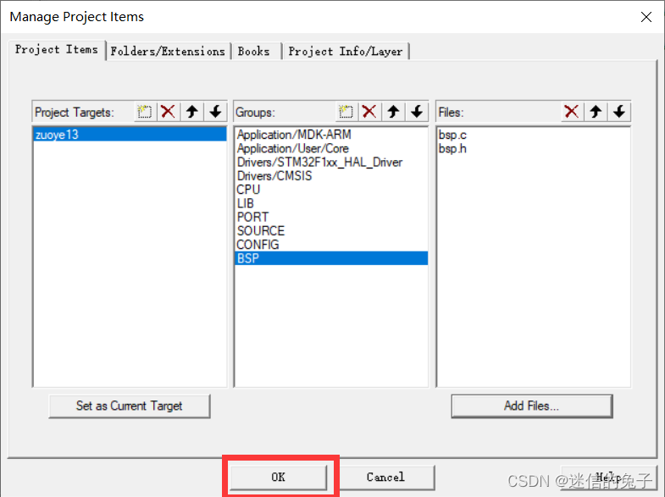
Task: Move project target up
Action: click(x=192, y=112)
